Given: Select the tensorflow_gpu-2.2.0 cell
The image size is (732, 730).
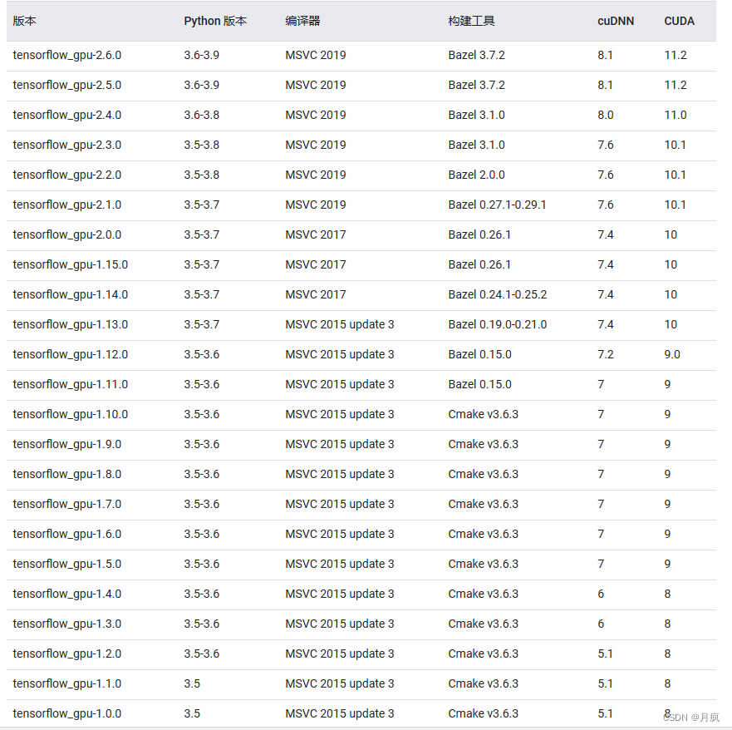Looking at the screenshot, I should 66,175.
